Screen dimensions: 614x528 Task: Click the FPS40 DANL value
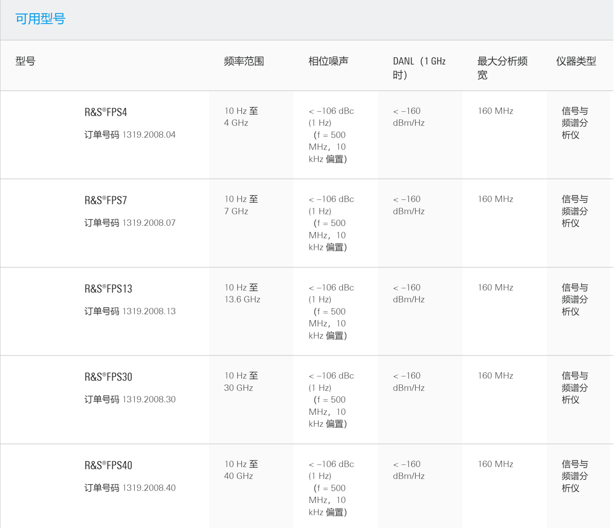coord(409,470)
